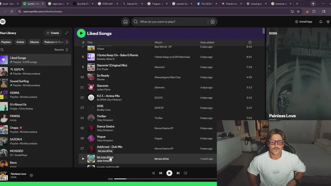Image resolution: width=331 pixels, height=186 pixels.
Task: Toggle repeat in the player bar
Action: click(x=185, y=173)
